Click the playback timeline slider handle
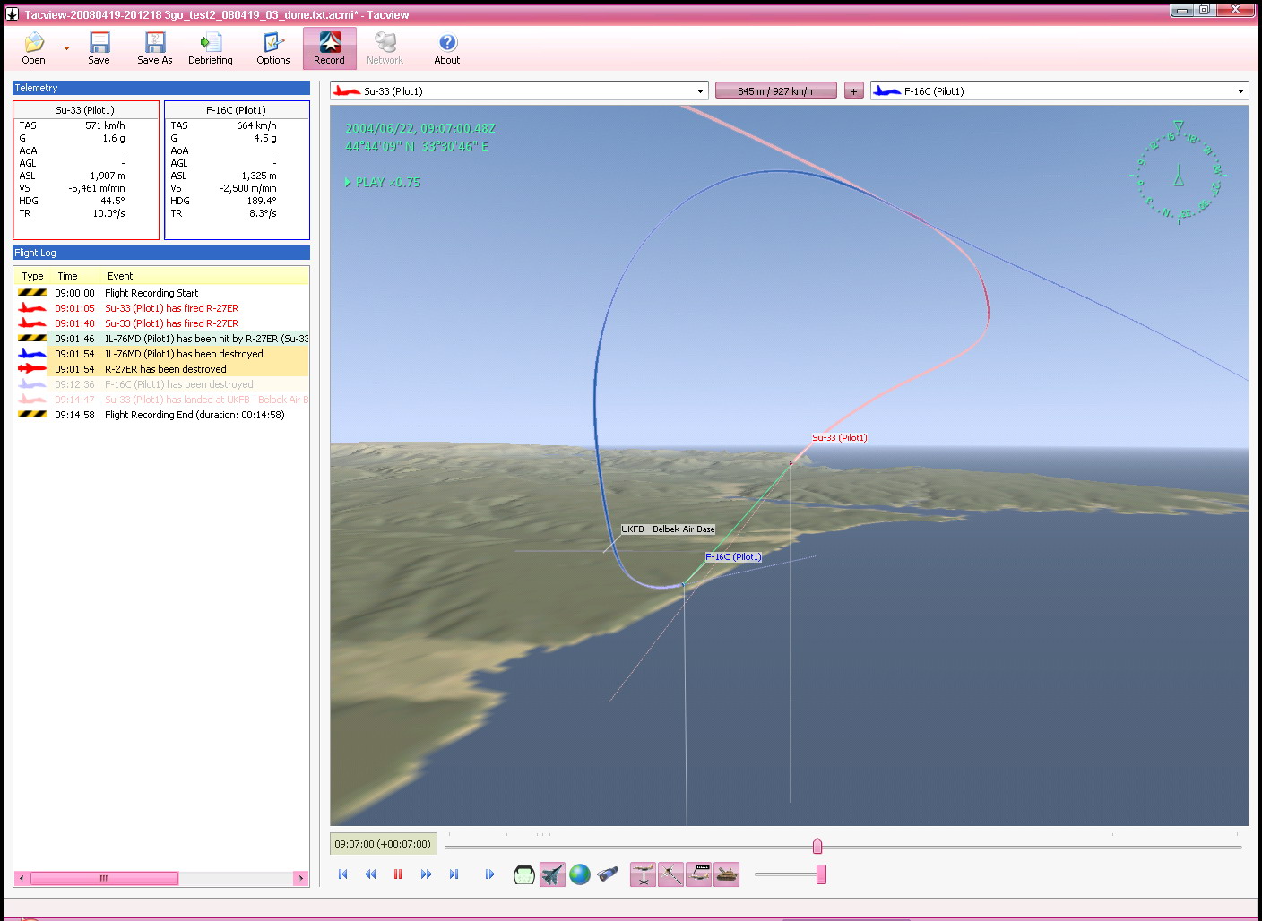This screenshot has height=921, width=1262. pyautogui.click(x=817, y=846)
